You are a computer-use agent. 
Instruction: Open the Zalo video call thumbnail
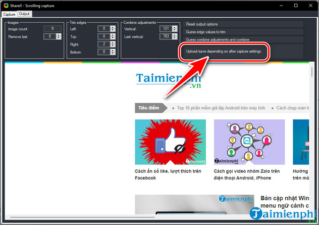249,142
